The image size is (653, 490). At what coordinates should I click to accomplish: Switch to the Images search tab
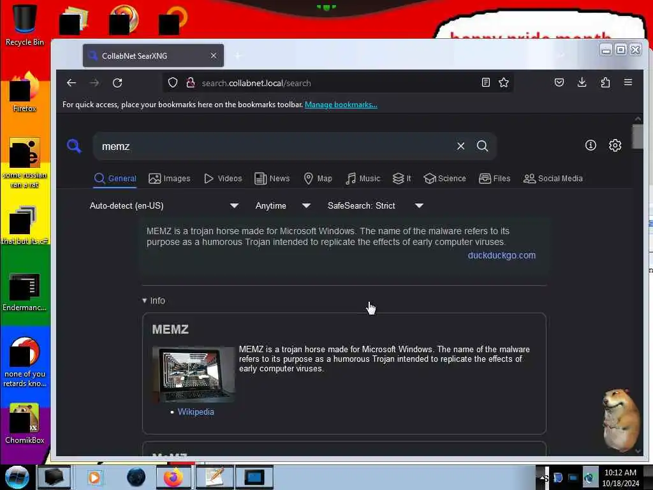coord(170,179)
